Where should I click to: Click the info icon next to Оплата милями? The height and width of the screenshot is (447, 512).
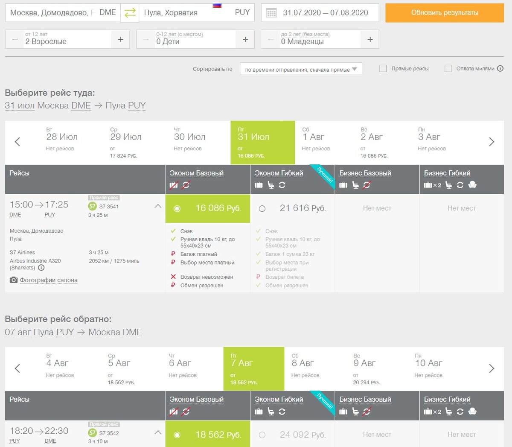click(x=500, y=68)
